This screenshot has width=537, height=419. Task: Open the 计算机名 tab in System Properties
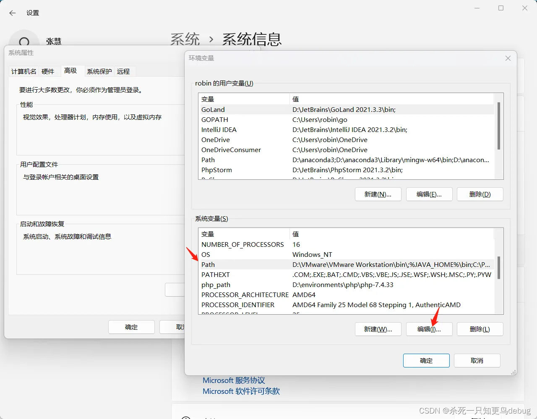click(24, 71)
